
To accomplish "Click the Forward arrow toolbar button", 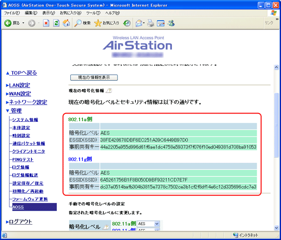I will tap(32, 23).
